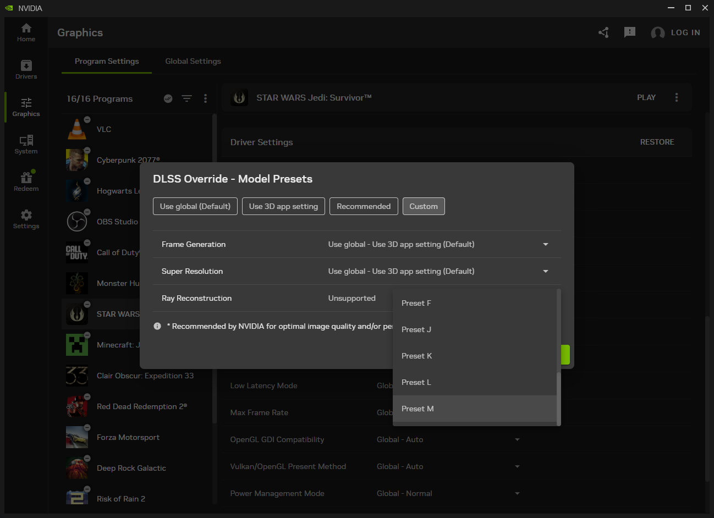Open the NVIDIA app Settings
This screenshot has width=714, height=518.
tap(26, 219)
